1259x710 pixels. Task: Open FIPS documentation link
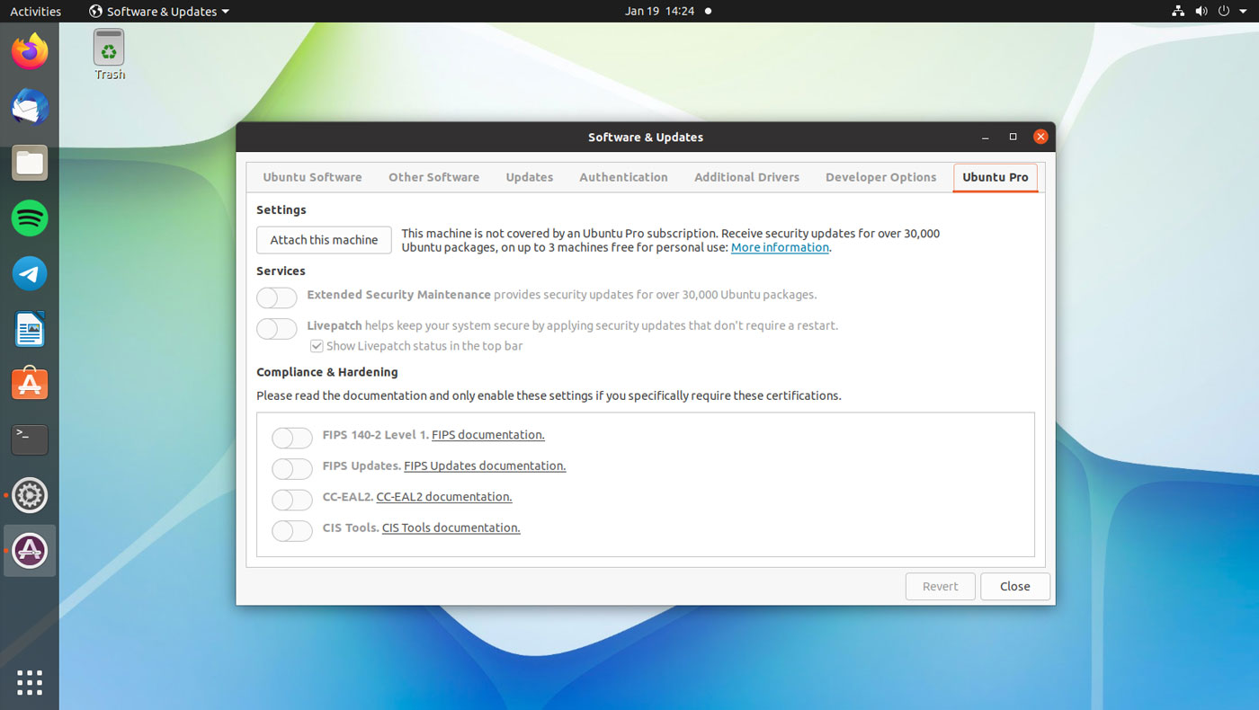click(x=488, y=434)
